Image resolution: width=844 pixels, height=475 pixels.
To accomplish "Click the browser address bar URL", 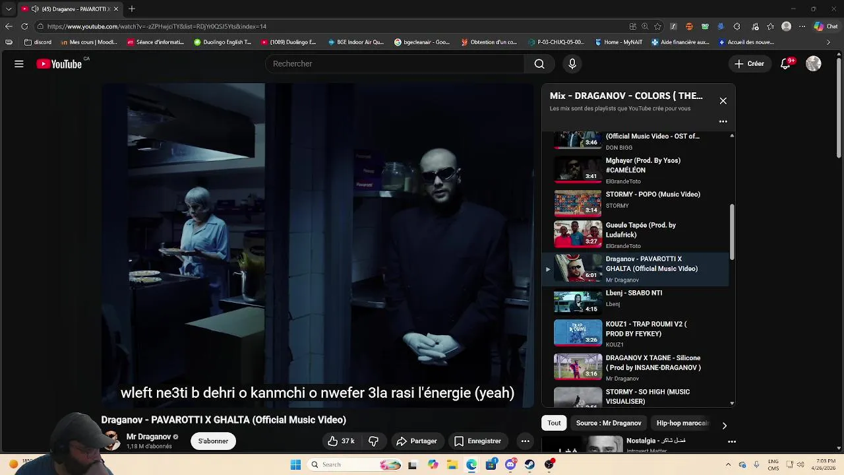I will [157, 26].
